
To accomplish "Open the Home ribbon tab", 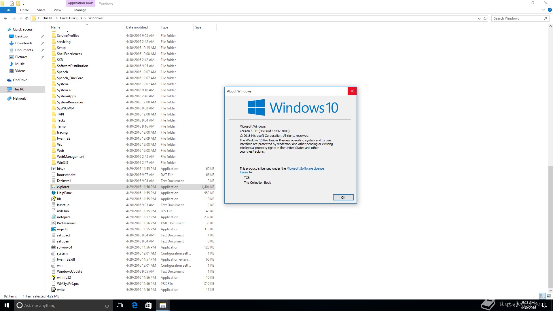I will (24, 10).
